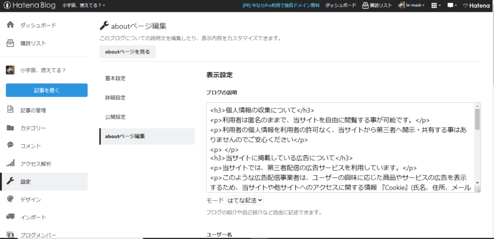Select 設定 in the sidebar
This screenshot has width=494, height=239.
click(x=44, y=182)
